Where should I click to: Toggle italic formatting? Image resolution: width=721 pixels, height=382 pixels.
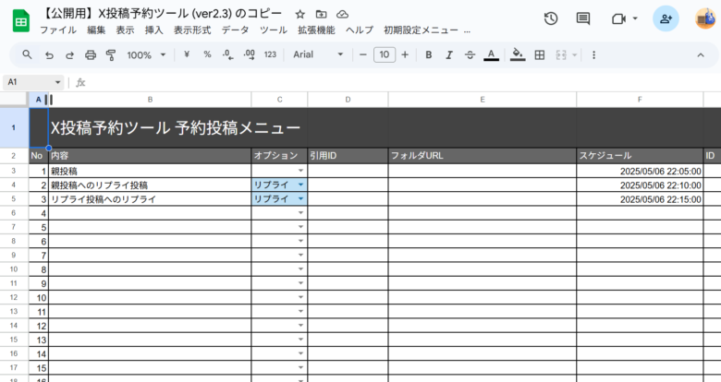[x=449, y=55]
